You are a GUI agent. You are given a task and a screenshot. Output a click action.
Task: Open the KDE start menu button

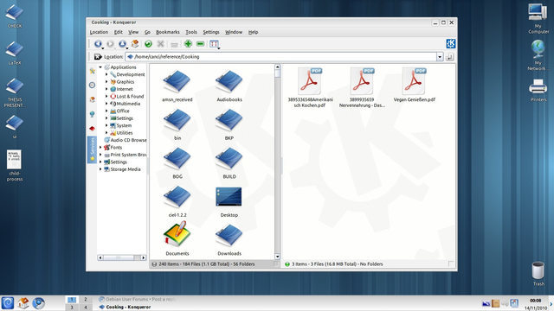8,303
